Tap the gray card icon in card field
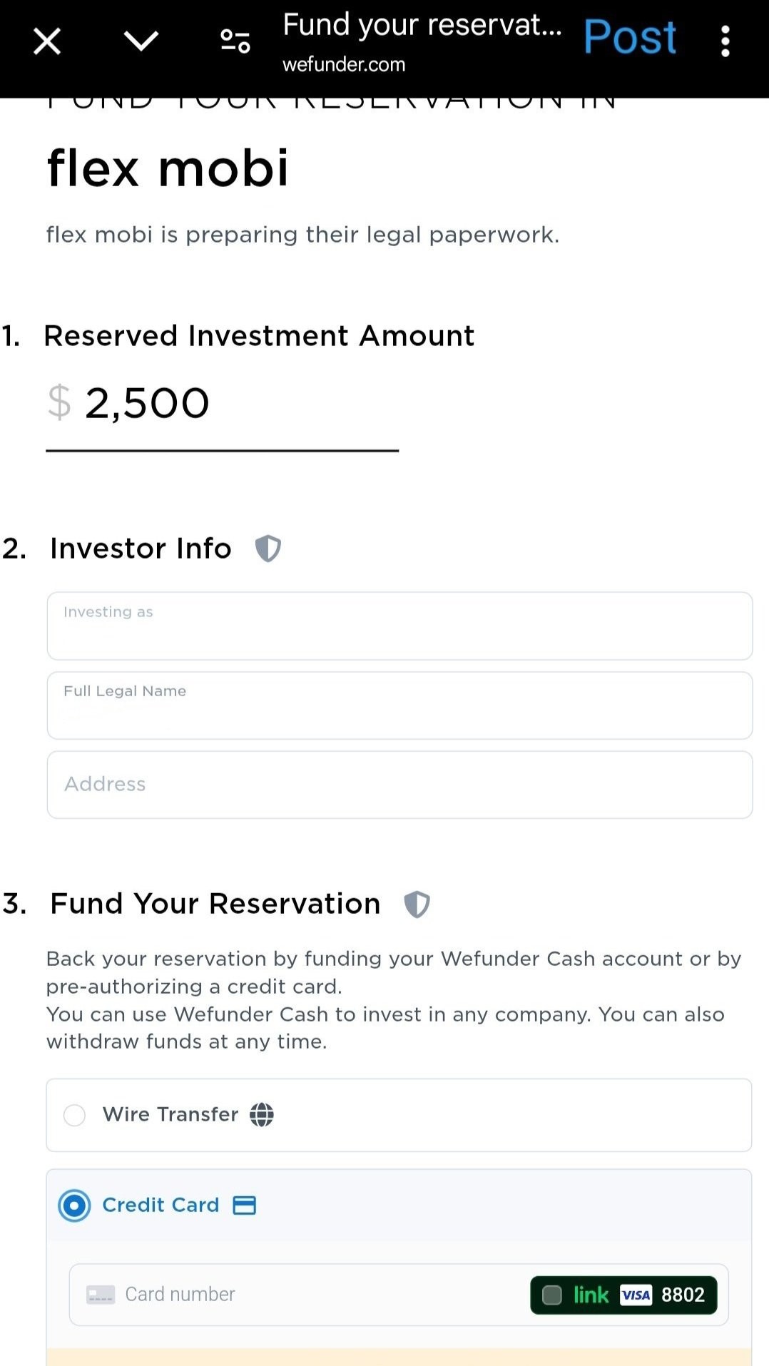The image size is (769, 1366). point(100,1295)
